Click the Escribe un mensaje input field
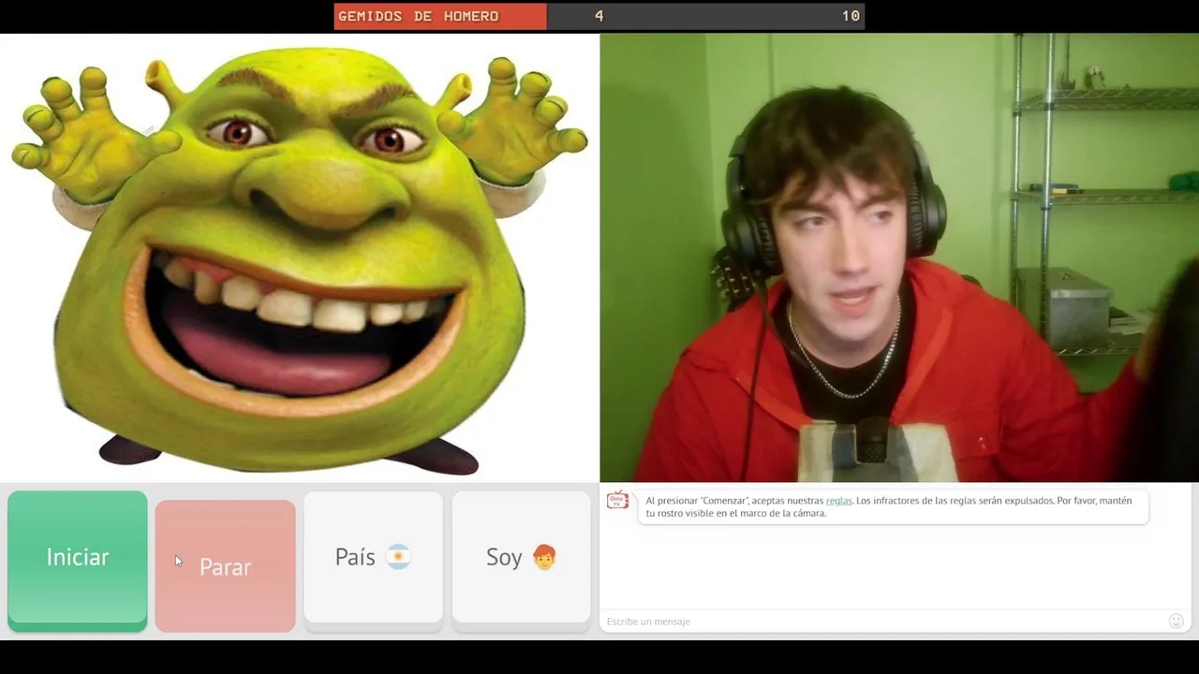The width and height of the screenshot is (1199, 674). (x=881, y=622)
